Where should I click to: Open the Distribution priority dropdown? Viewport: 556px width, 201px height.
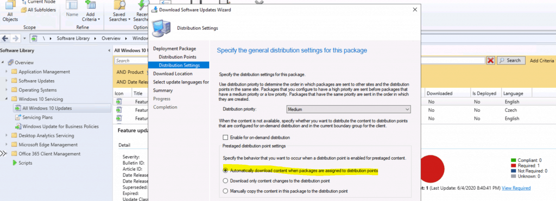(x=348, y=109)
